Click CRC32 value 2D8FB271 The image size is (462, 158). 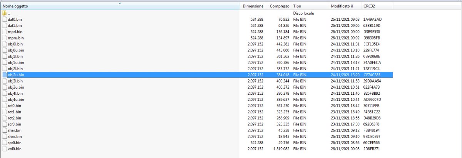372,148
